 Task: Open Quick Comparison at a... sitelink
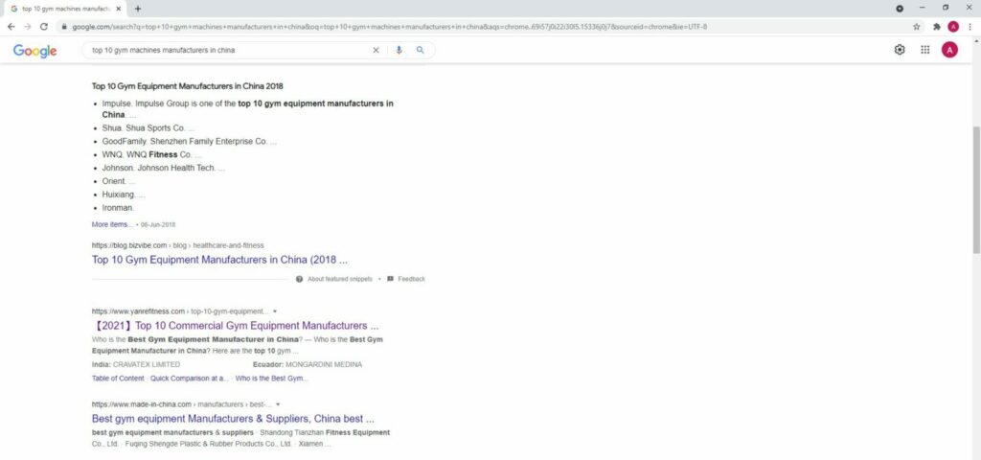190,379
